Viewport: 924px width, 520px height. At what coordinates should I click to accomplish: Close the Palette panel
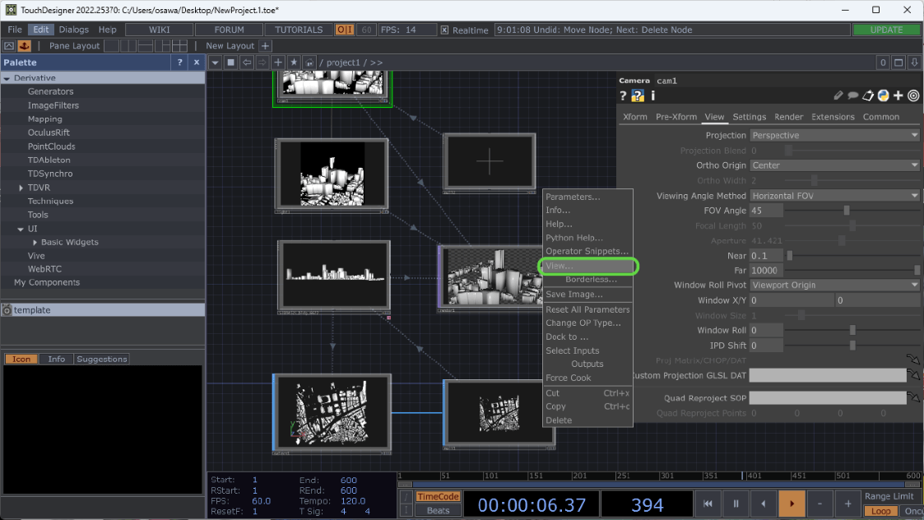197,62
